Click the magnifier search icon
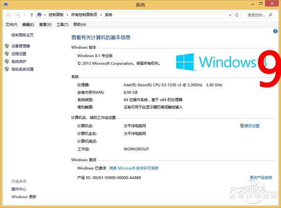The width and height of the screenshot is (281, 208). pyautogui.click(x=270, y=15)
